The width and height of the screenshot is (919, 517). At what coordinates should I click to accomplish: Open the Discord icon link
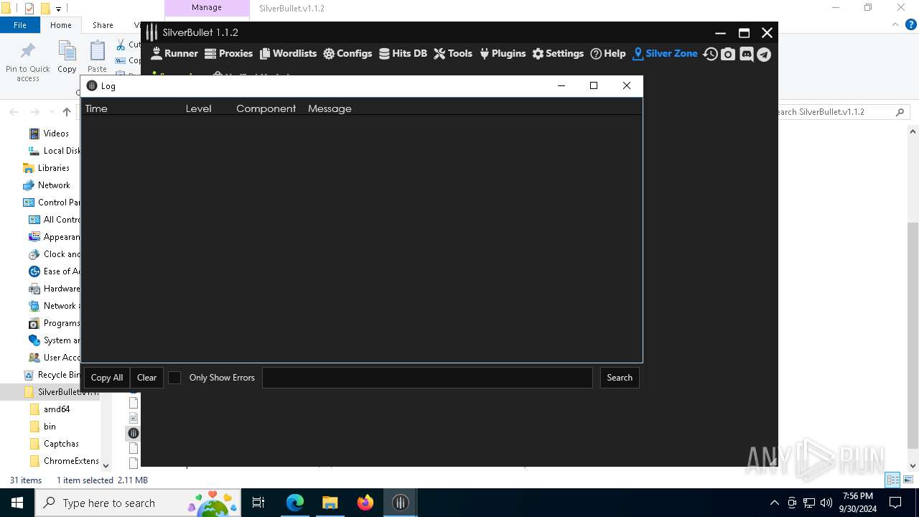click(746, 54)
